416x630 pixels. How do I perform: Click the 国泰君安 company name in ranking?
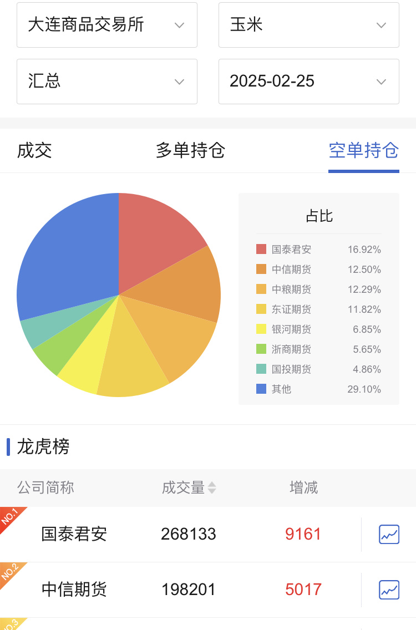74,534
